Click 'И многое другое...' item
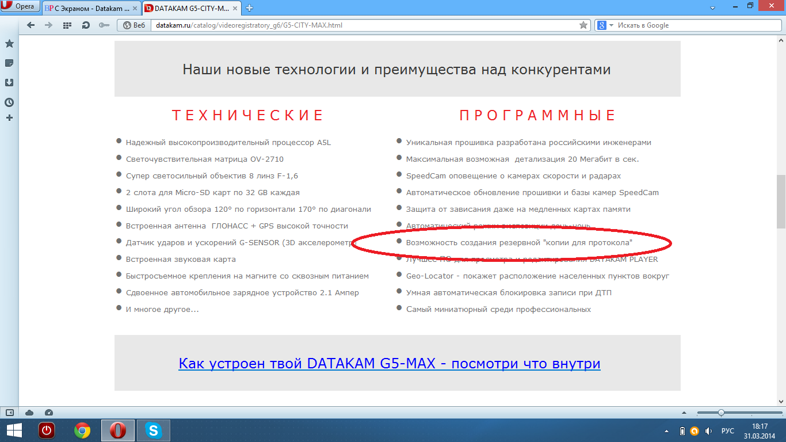The width and height of the screenshot is (786, 442). click(162, 309)
